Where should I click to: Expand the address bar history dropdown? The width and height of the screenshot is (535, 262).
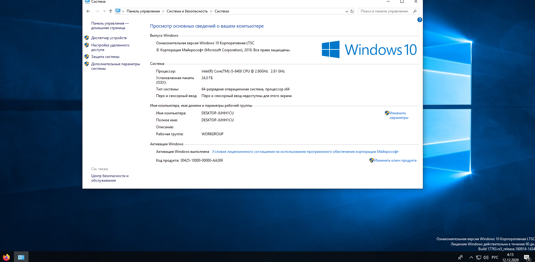click(x=347, y=11)
